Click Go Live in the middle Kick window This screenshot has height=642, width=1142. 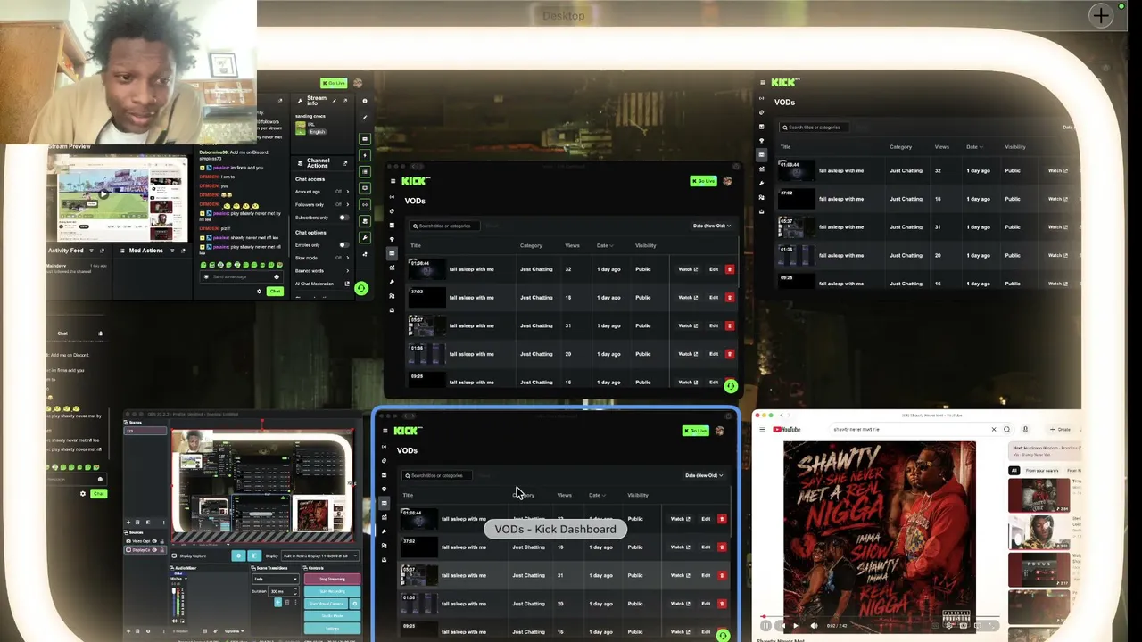coord(703,181)
